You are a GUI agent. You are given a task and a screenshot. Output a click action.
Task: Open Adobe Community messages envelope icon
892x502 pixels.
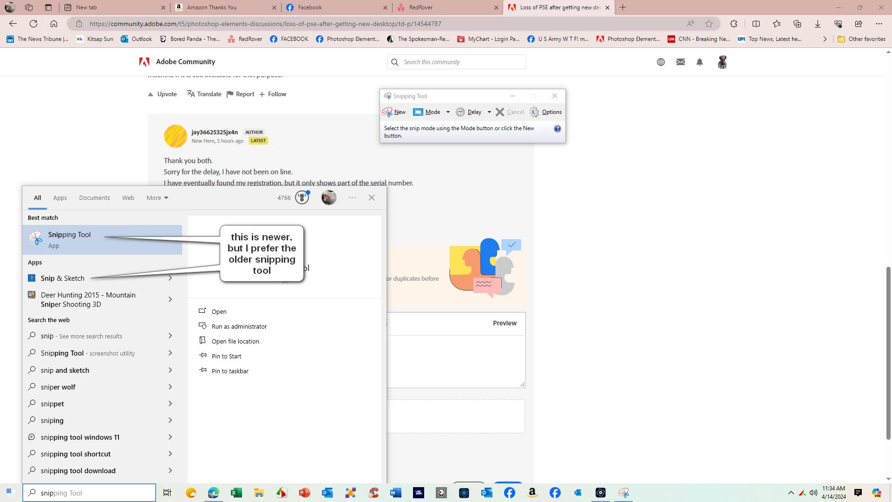[680, 62]
